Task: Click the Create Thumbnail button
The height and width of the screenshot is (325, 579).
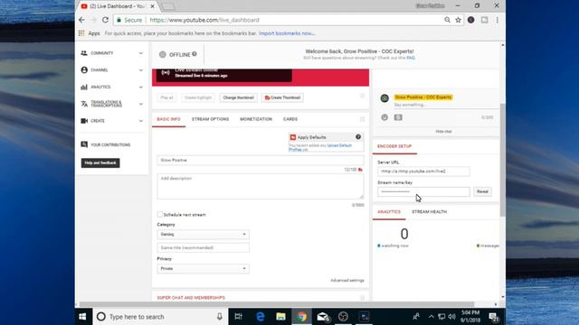Action: [x=282, y=97]
